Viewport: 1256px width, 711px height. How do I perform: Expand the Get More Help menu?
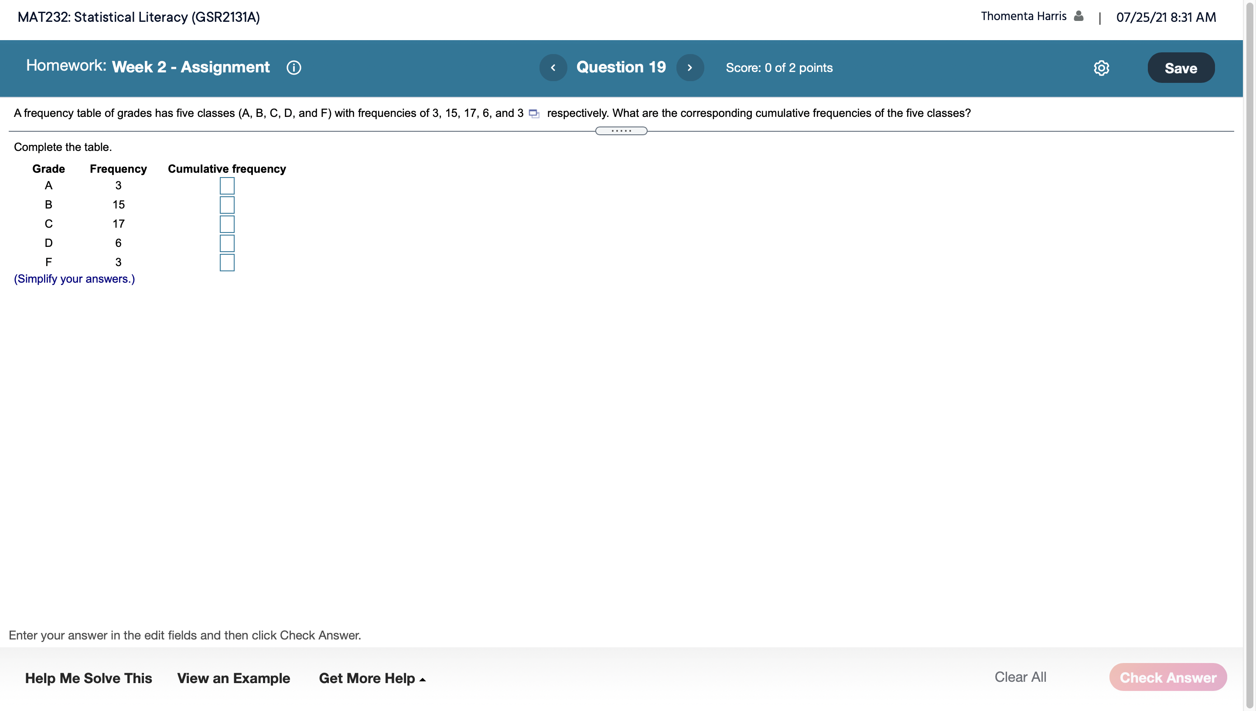pyautogui.click(x=372, y=678)
